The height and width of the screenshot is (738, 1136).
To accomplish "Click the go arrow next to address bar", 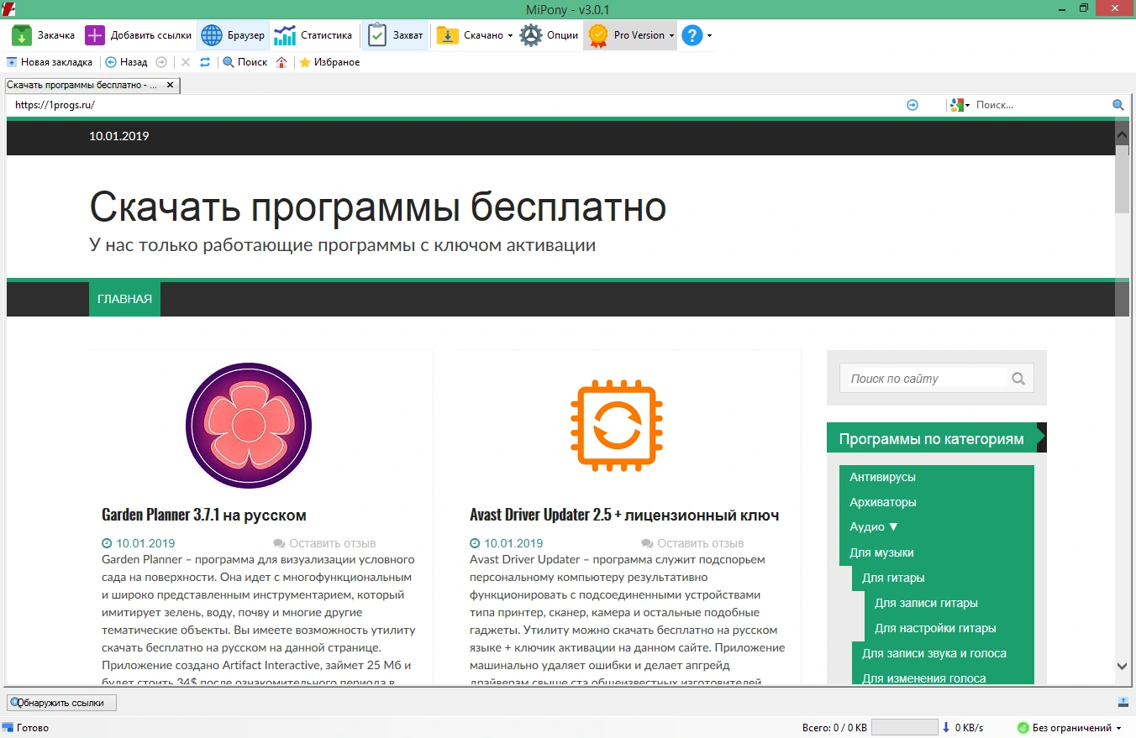I will pyautogui.click(x=912, y=105).
